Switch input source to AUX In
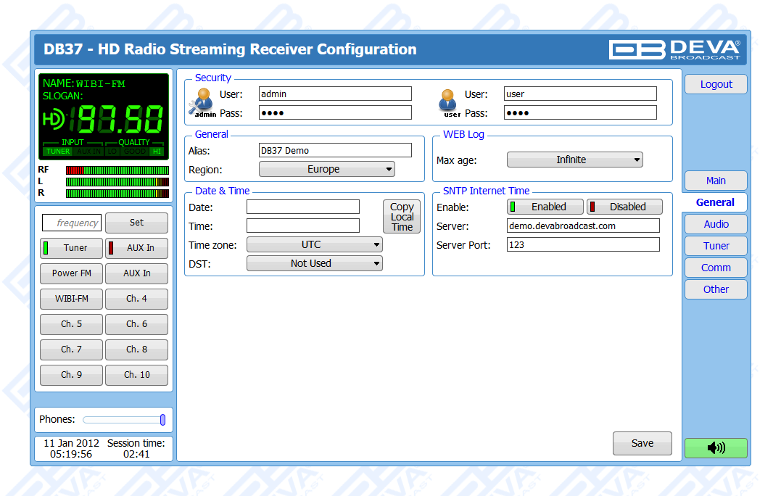Screen dimensions: 781x496 click(x=136, y=248)
